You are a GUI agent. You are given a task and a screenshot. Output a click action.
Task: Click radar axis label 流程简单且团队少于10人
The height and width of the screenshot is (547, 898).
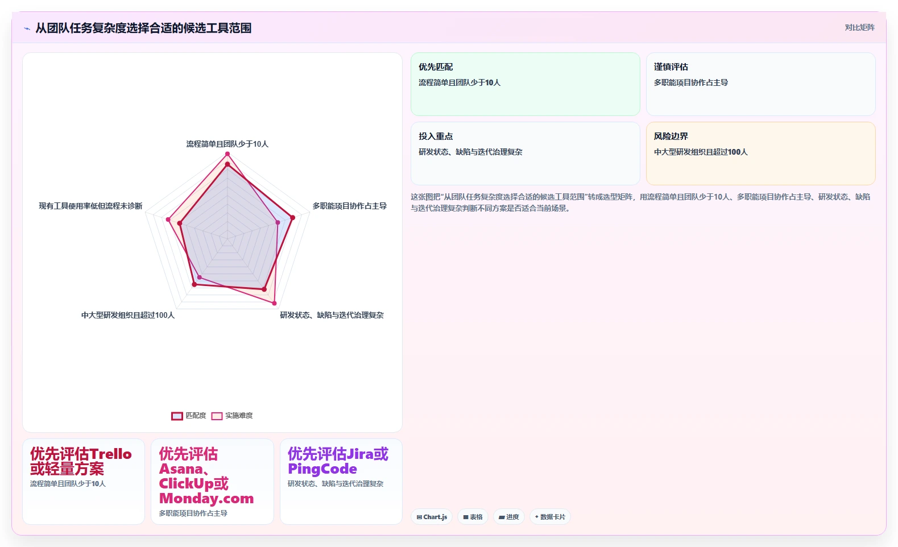tap(227, 144)
